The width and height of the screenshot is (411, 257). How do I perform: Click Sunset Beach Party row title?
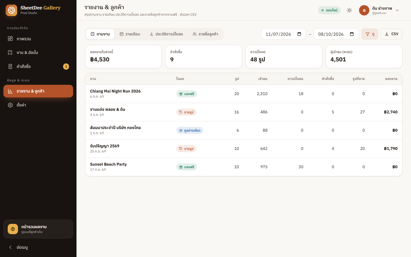coord(108,164)
